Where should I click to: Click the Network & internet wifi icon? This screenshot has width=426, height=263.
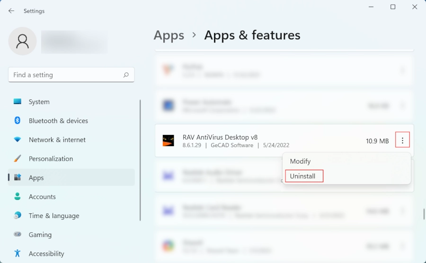18,140
